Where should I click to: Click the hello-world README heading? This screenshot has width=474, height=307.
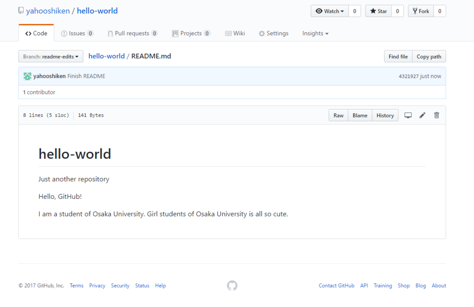click(75, 154)
